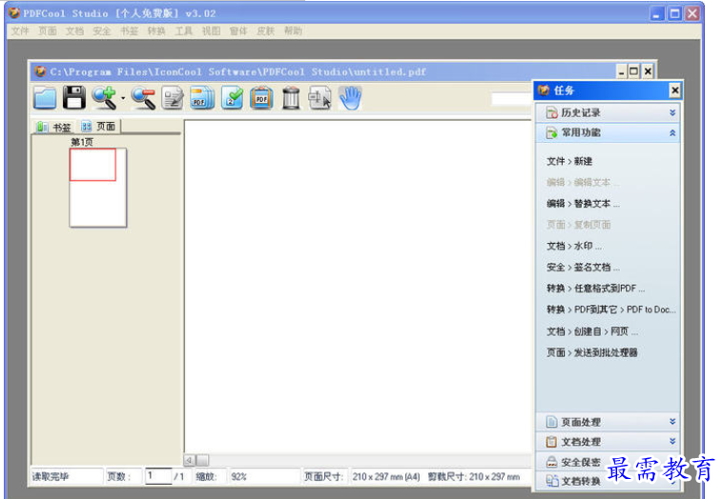This screenshot has height=499, width=723.
Task: Click the 任务 panel title icon
Action: pyautogui.click(x=544, y=90)
